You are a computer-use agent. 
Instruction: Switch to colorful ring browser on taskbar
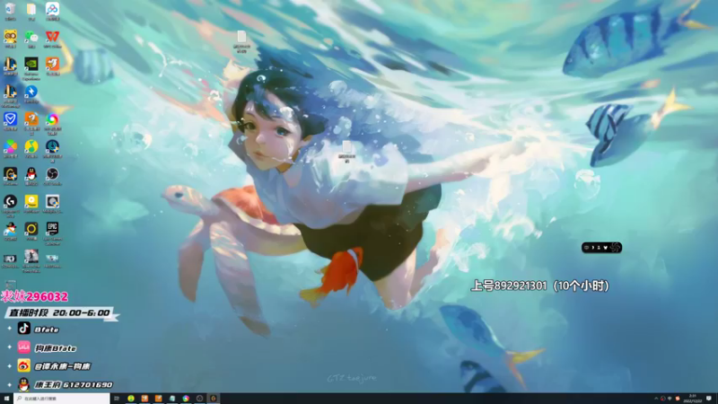click(x=186, y=399)
